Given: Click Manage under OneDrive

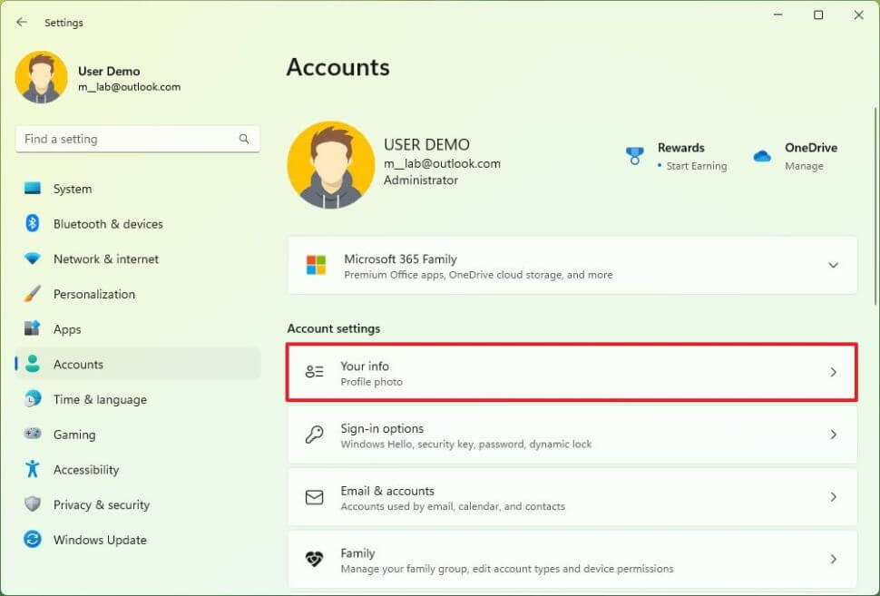Looking at the screenshot, I should (804, 166).
